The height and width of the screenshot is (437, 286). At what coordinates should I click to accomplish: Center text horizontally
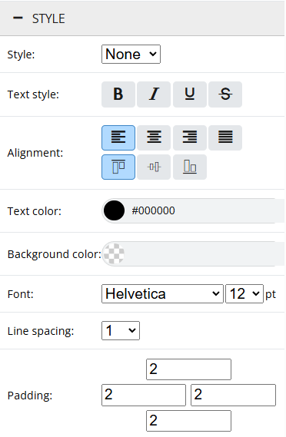pos(154,137)
